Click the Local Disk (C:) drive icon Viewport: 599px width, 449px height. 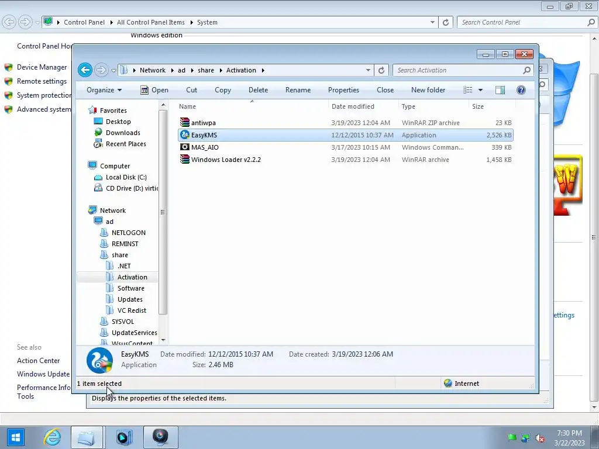coord(98,177)
